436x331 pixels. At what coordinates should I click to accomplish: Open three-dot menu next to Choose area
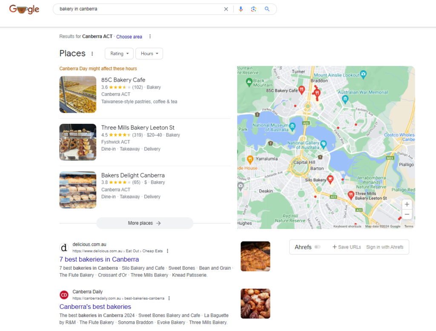(150, 37)
